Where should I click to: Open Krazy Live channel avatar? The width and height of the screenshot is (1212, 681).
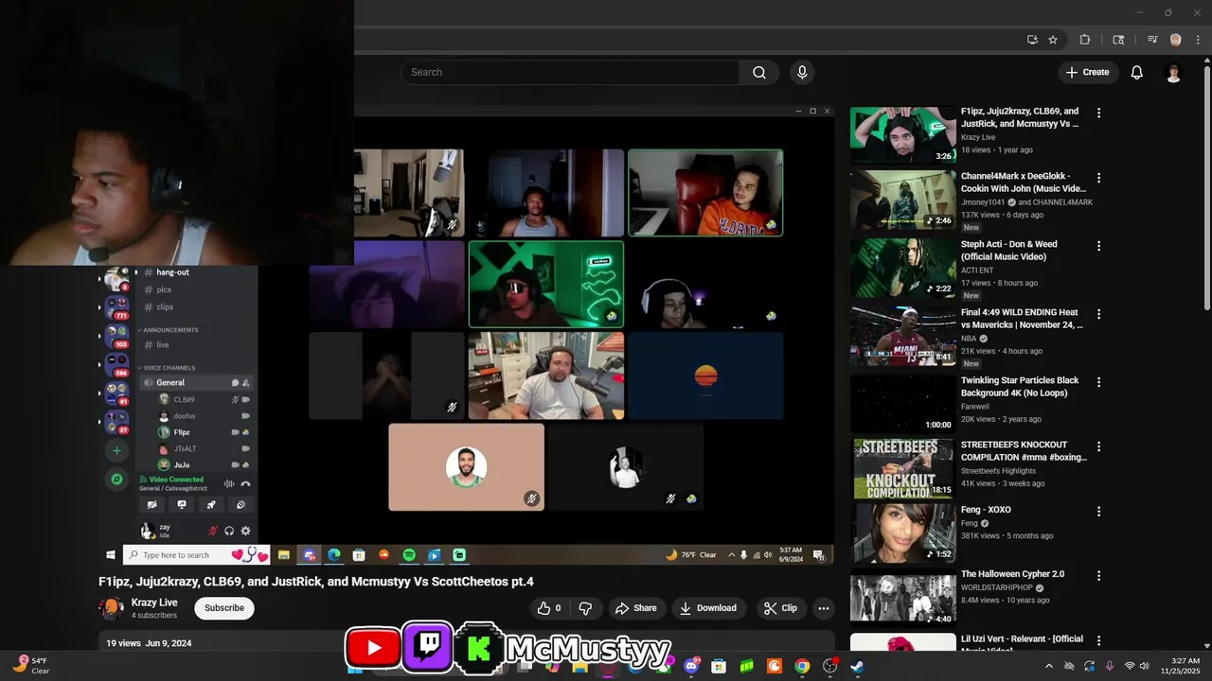click(x=112, y=608)
